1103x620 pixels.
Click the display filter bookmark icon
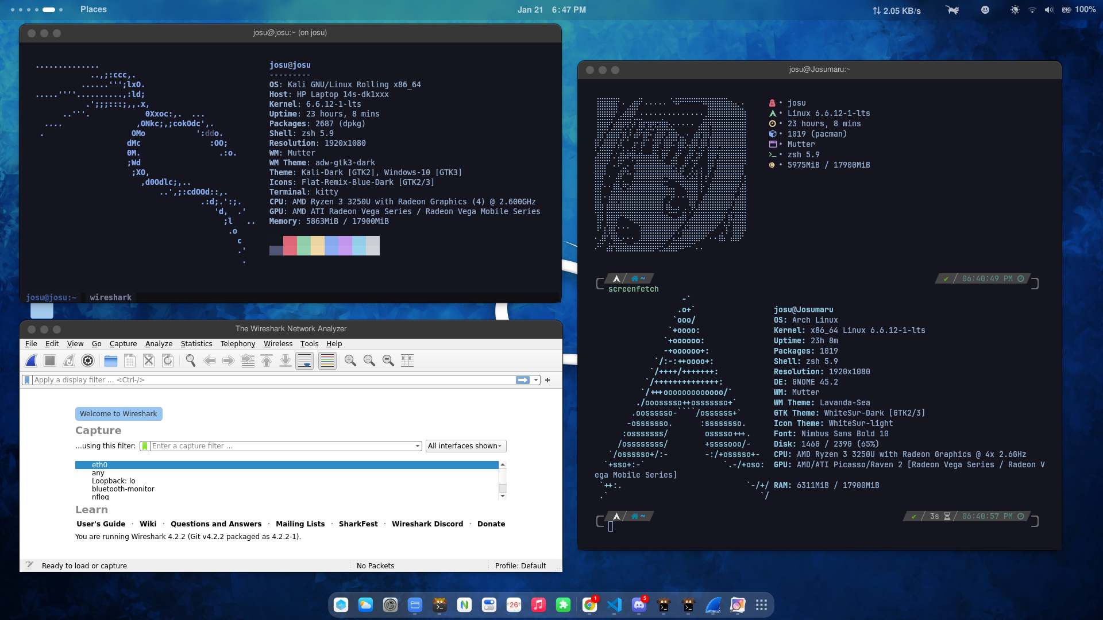click(27, 380)
